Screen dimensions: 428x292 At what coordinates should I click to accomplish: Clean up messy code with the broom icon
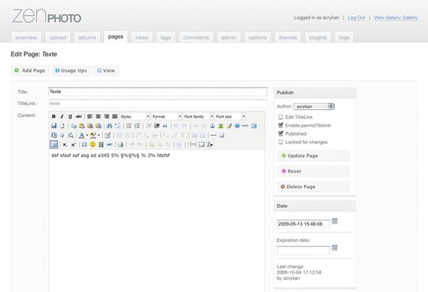[229, 126]
